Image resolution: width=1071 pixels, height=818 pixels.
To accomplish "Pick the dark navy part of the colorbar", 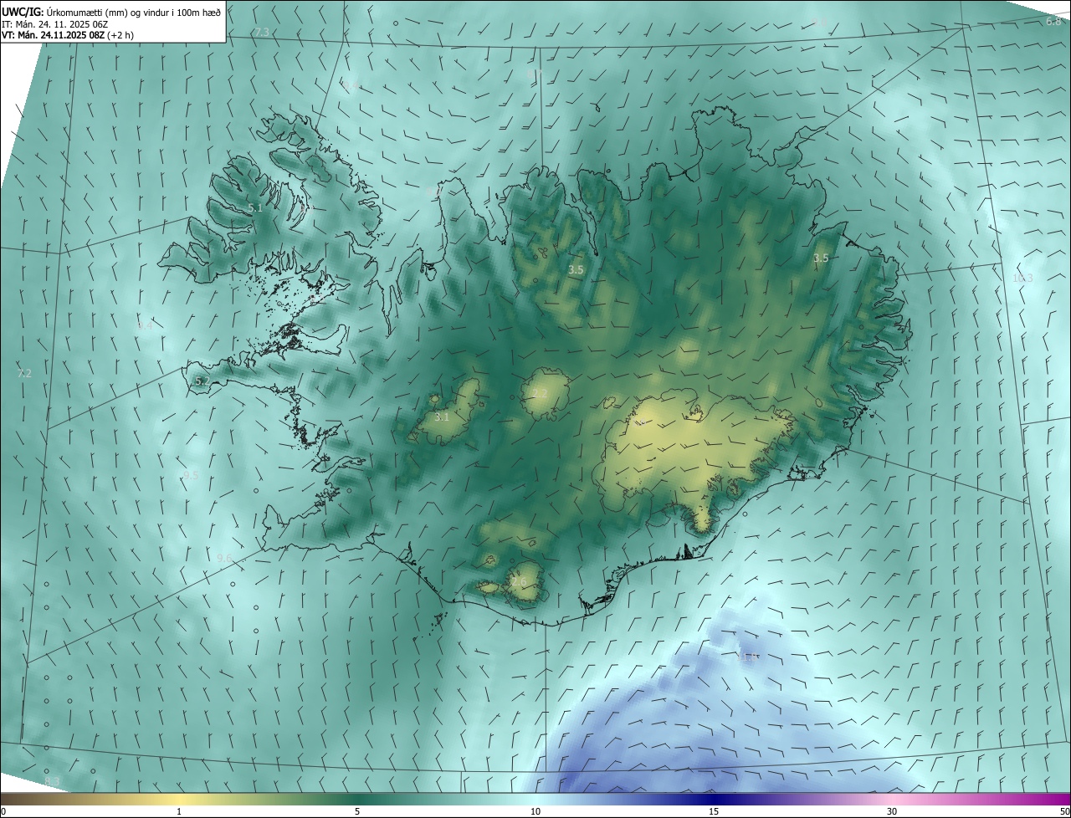I will point(714,800).
